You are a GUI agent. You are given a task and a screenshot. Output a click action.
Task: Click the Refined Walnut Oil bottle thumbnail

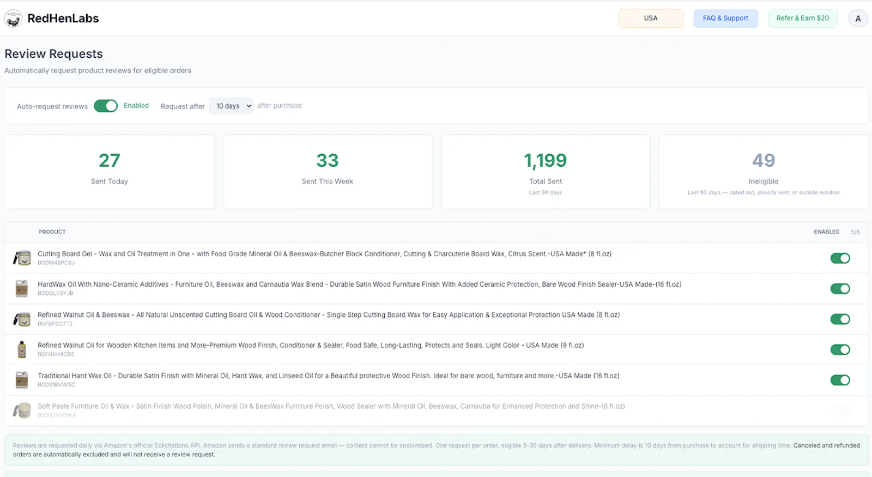click(x=22, y=349)
